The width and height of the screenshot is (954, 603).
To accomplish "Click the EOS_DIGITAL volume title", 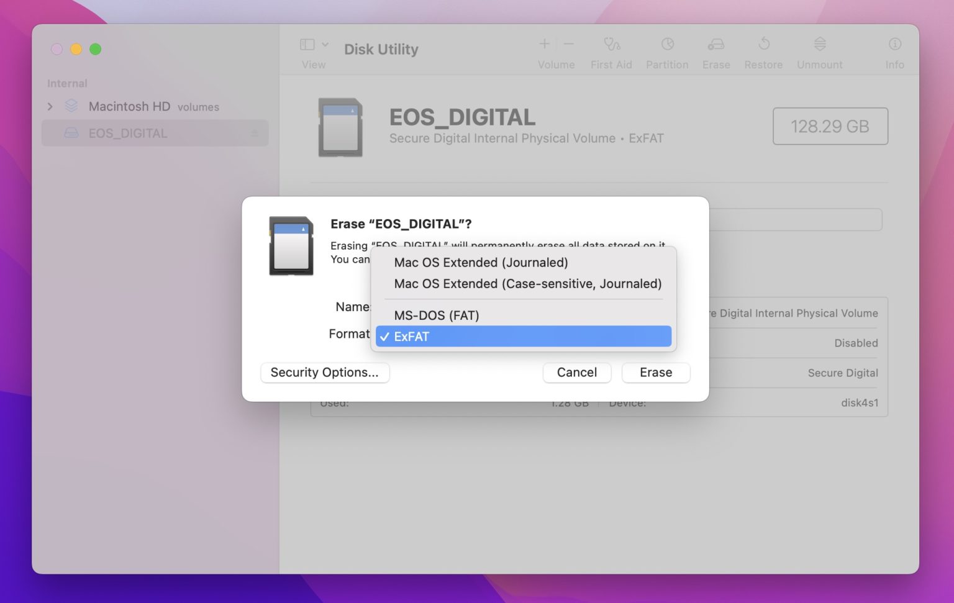I will point(462,117).
